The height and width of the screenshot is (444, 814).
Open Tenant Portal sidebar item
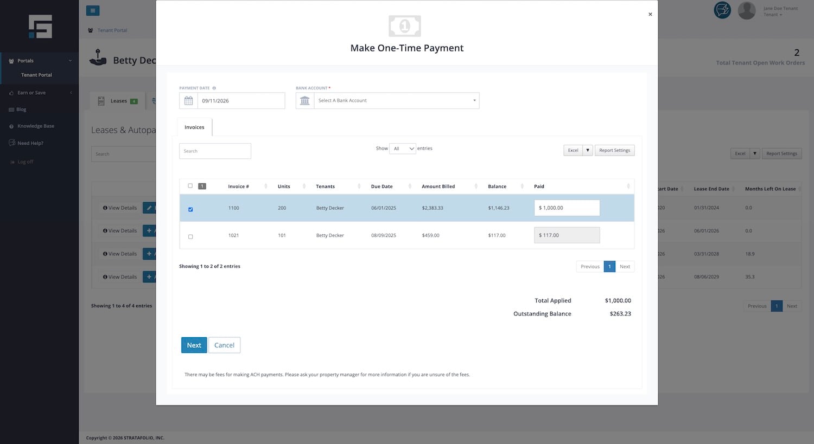36,75
